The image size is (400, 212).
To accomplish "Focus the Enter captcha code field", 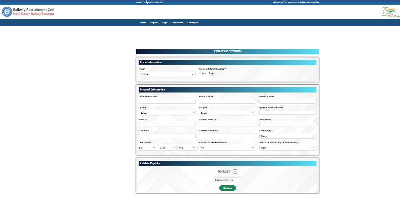I will coord(227,180).
